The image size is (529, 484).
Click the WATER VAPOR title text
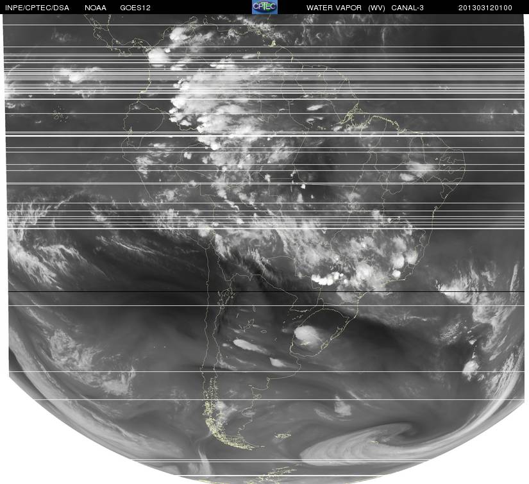coord(334,8)
